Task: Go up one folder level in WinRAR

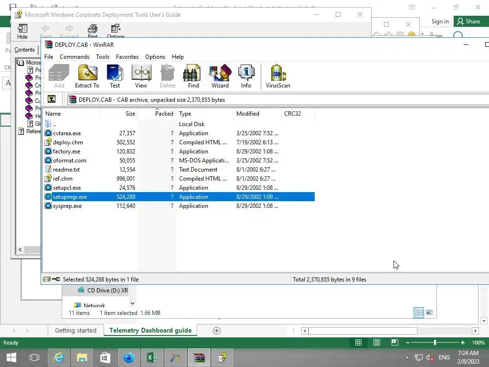Action: click(x=52, y=99)
